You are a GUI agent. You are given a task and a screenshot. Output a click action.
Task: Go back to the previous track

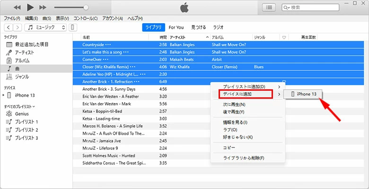[x=17, y=8]
